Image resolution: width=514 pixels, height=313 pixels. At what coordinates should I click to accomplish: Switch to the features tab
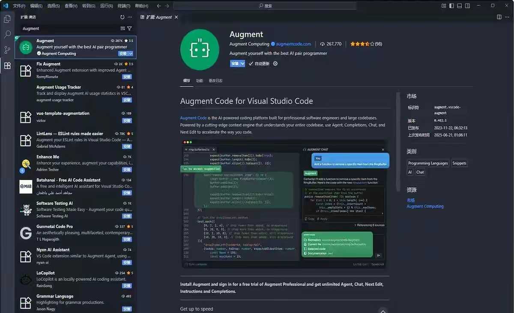[200, 80]
